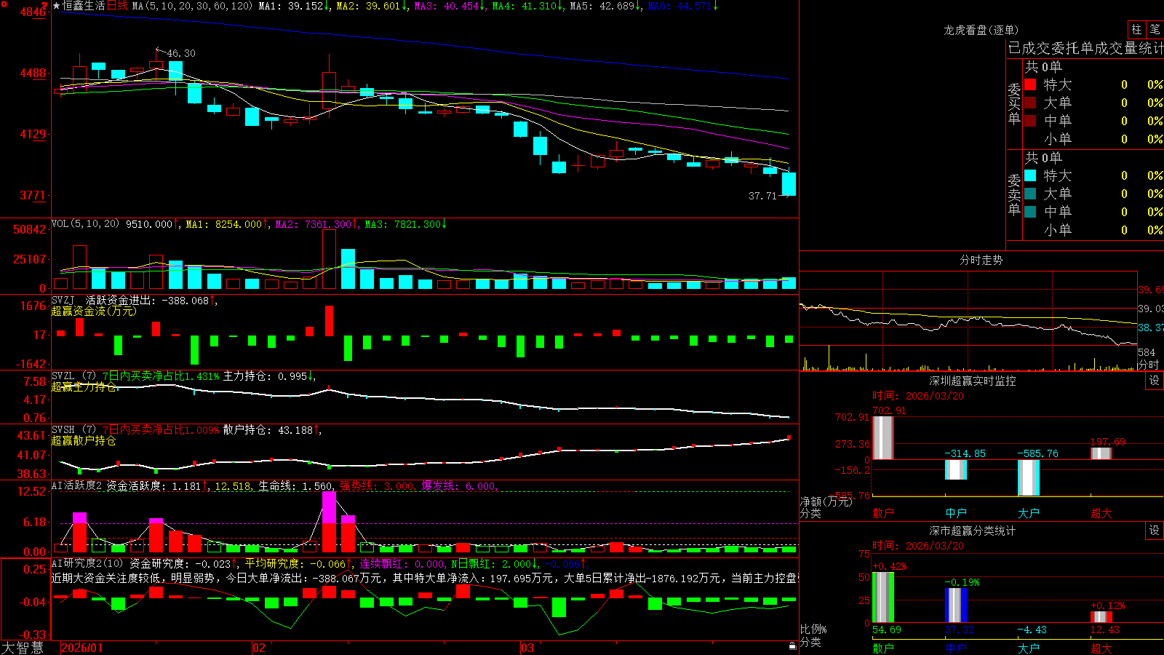This screenshot has height=655, width=1164.
Task: Open 设 settings for 深圳超赢实时监控
Action: [1155, 381]
